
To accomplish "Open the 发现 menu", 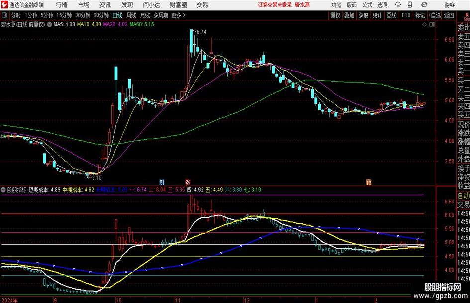I will click(127, 5).
